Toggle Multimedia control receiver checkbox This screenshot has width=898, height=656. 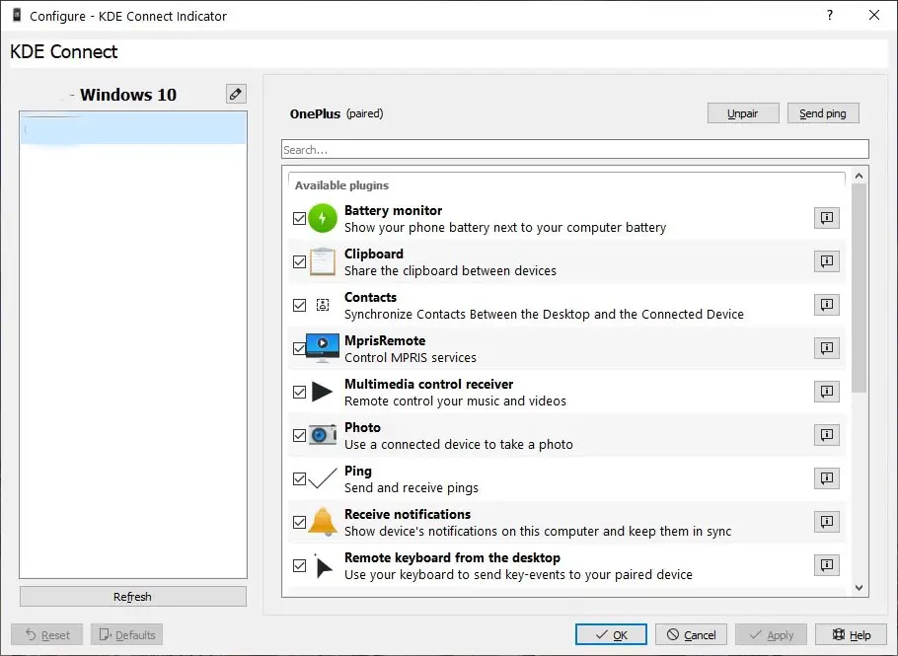point(299,392)
